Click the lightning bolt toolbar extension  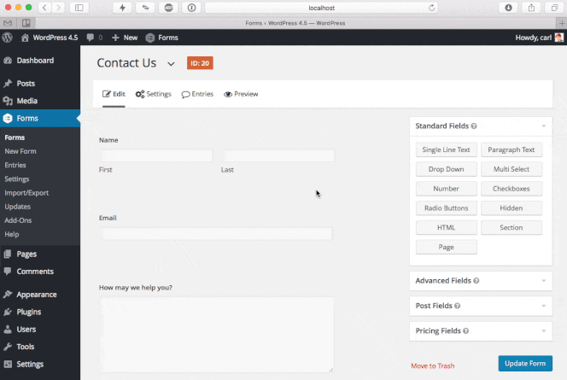pyautogui.click(x=123, y=8)
